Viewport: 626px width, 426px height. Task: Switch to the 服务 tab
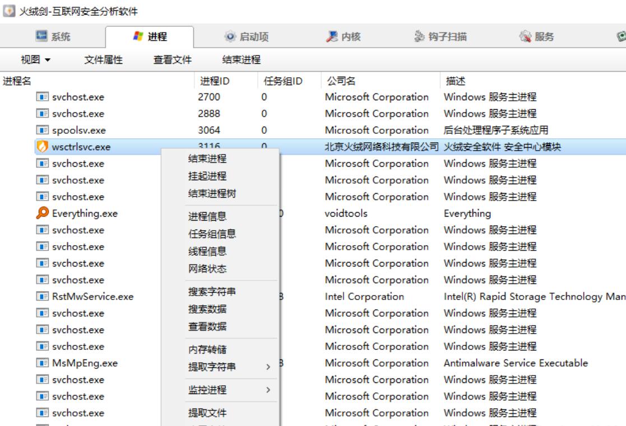536,37
